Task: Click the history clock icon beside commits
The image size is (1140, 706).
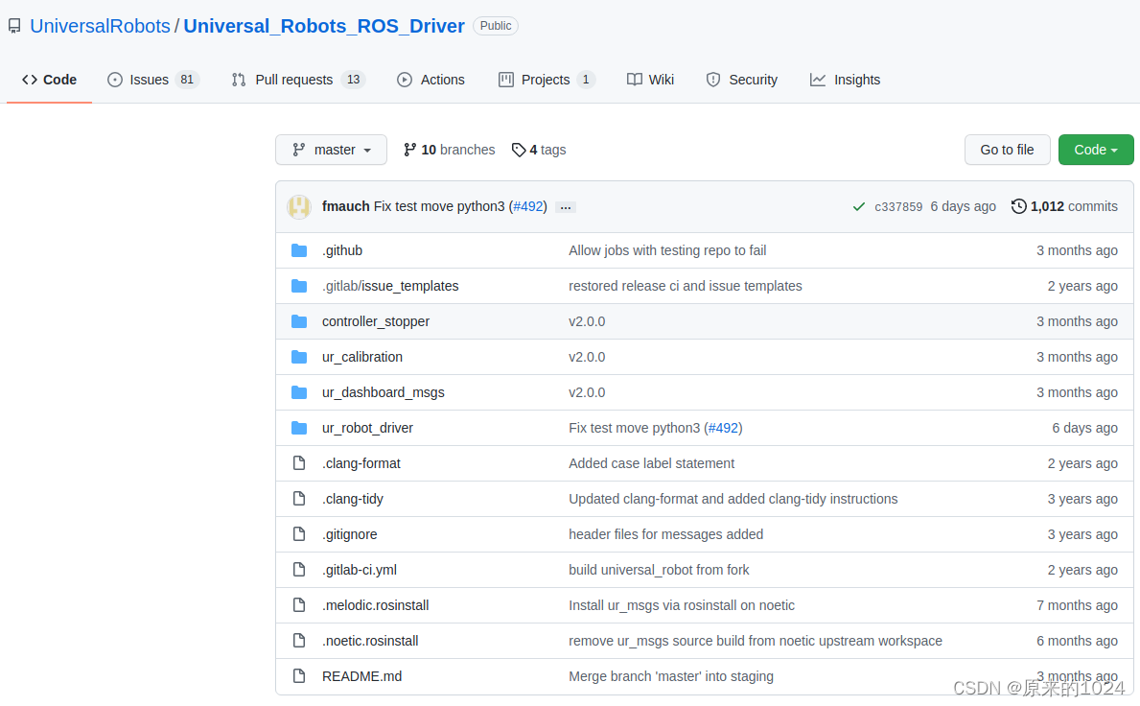Action: point(1018,206)
